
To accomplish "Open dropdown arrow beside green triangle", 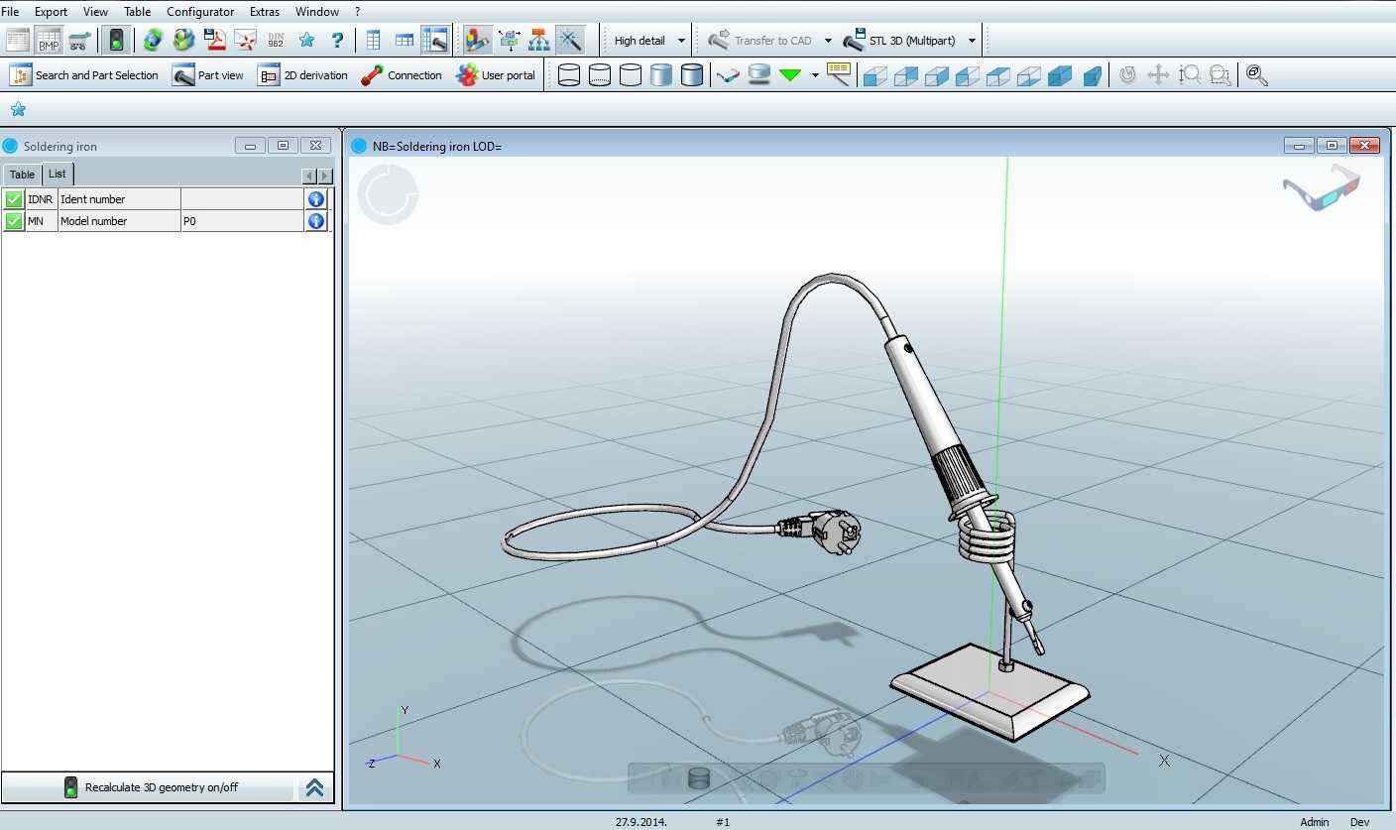I will click(815, 75).
